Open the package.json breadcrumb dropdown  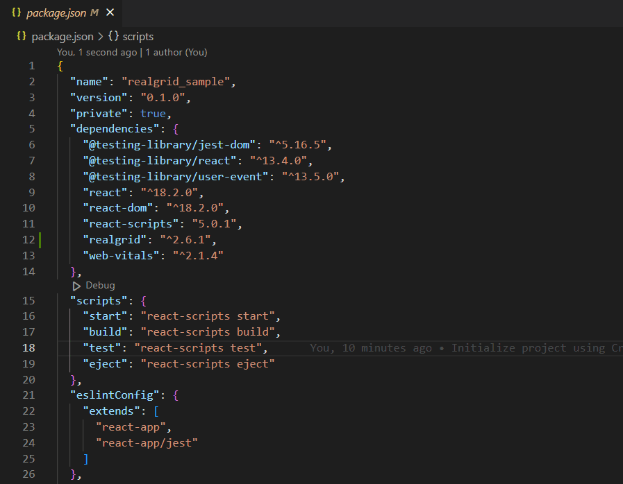[63, 36]
